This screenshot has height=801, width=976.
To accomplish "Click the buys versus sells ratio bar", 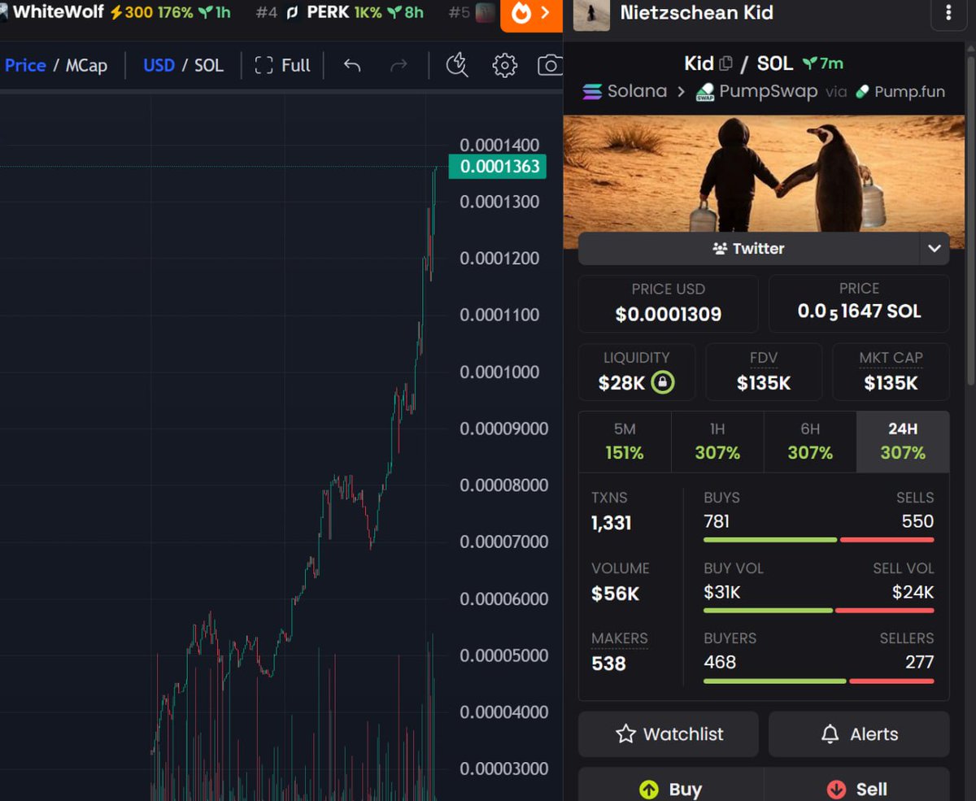I will coord(819,540).
